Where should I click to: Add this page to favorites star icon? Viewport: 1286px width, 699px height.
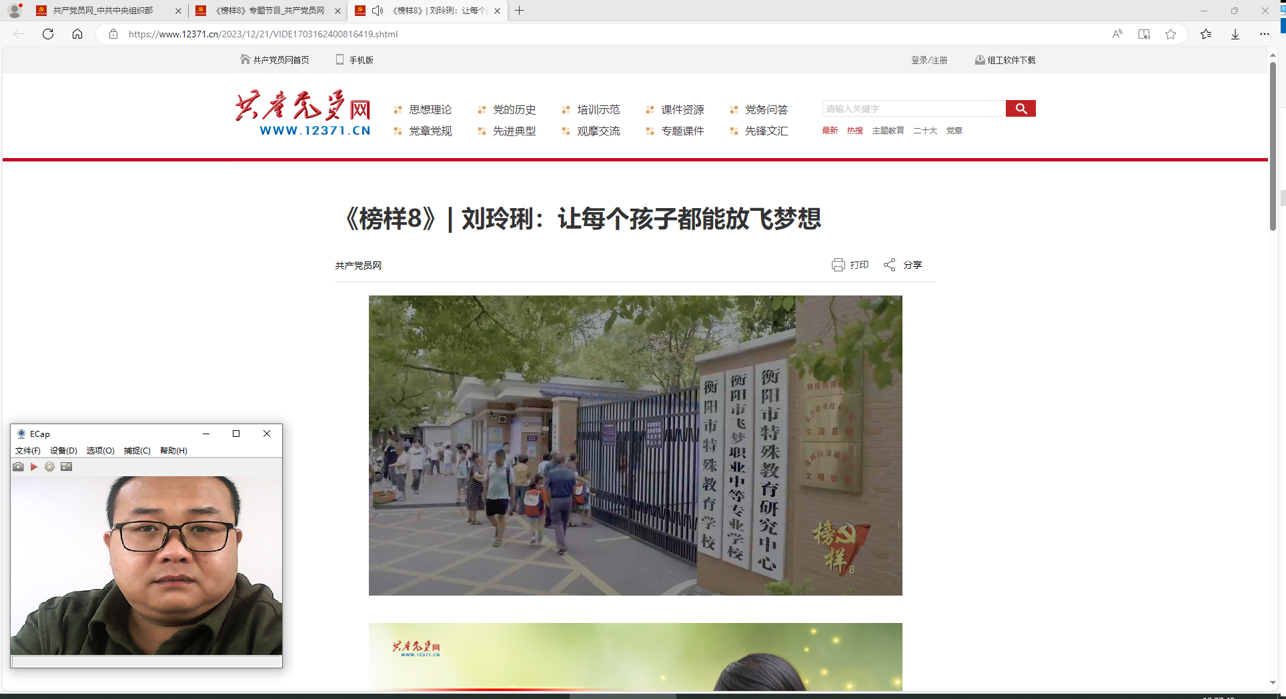tap(1171, 34)
